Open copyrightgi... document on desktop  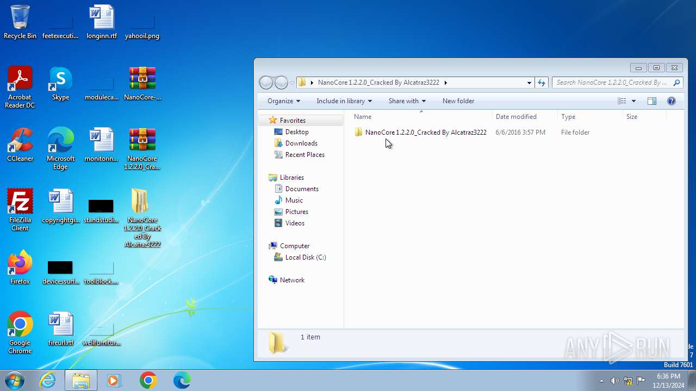60,206
